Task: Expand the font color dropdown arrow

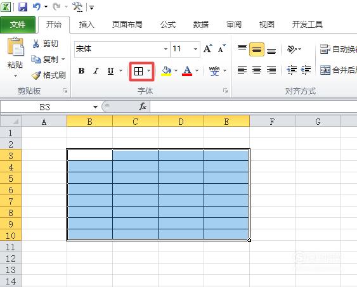Action: click(197, 71)
